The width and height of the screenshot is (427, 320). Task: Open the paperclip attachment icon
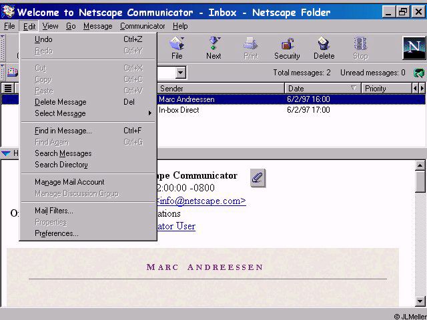coord(258,178)
